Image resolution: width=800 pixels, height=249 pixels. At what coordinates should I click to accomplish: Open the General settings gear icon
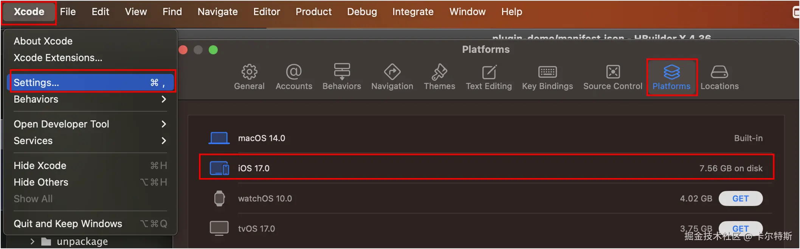coord(249,72)
